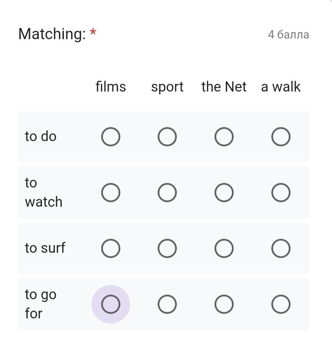This screenshot has width=332, height=342.
Task: Choose 'sport' for 'to watch'
Action: click(167, 193)
